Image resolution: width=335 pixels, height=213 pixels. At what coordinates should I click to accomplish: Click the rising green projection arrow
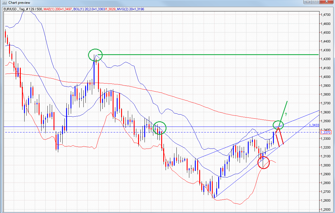pyautogui.click(x=285, y=105)
